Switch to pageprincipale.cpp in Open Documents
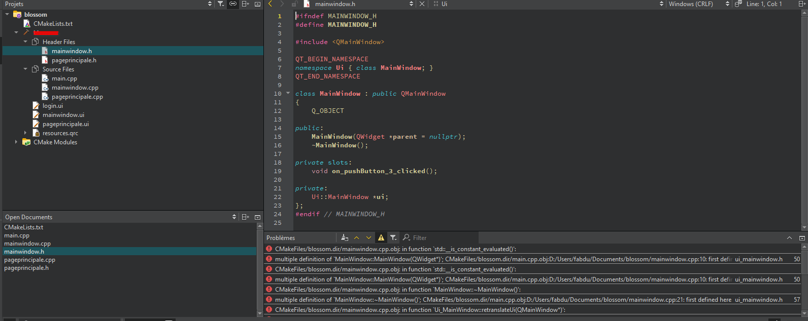 coord(29,260)
